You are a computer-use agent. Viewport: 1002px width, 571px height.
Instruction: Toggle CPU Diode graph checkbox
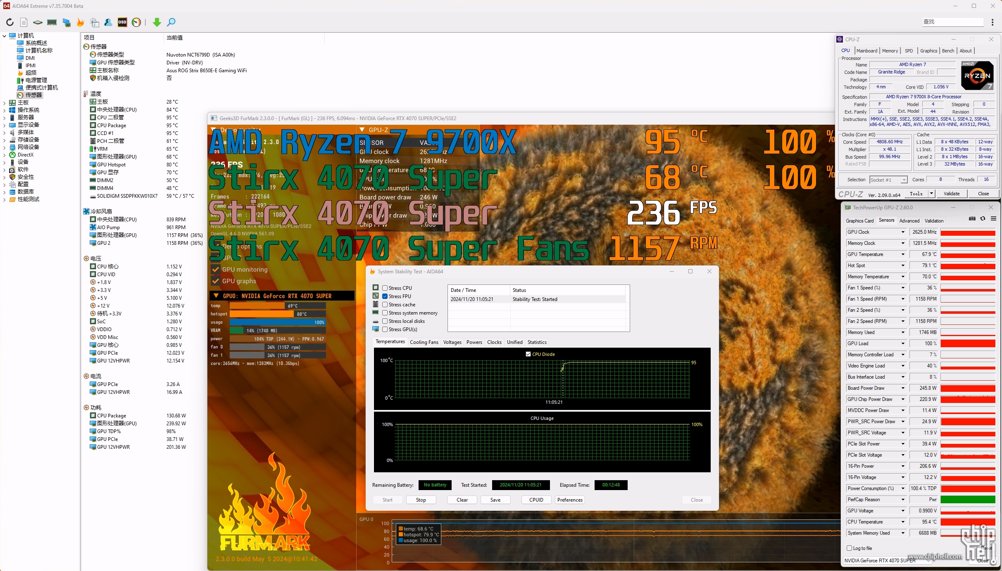tap(528, 354)
